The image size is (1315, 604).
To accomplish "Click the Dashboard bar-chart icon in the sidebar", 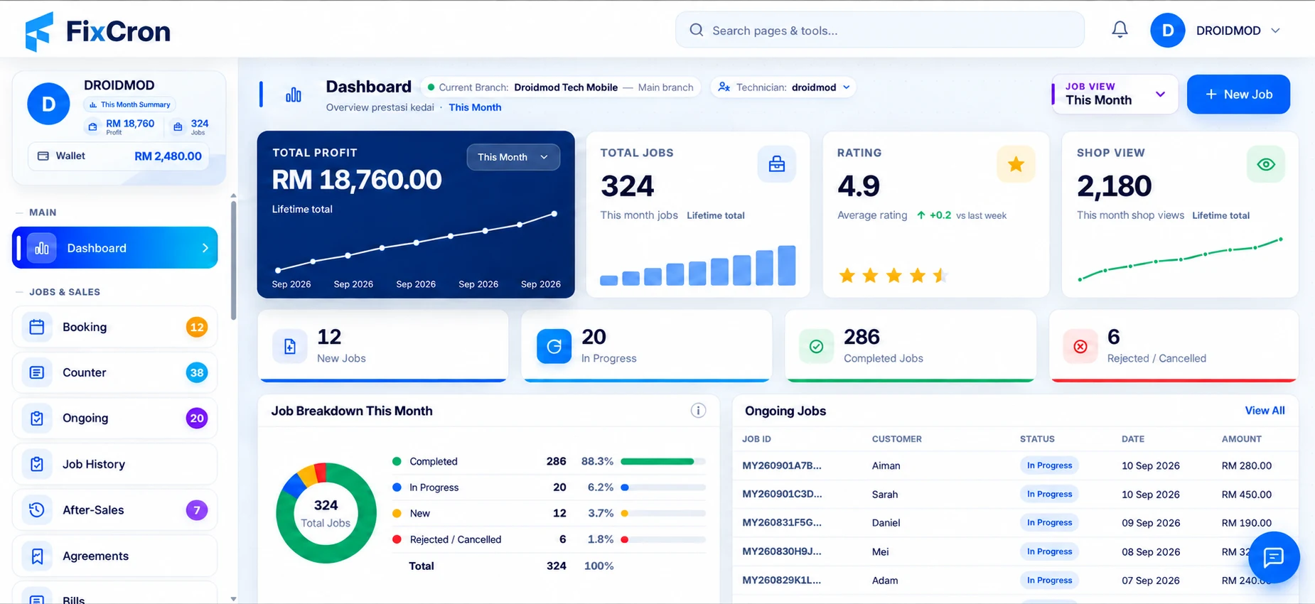I will (42, 248).
